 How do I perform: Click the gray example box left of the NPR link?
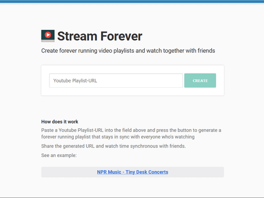69,172
